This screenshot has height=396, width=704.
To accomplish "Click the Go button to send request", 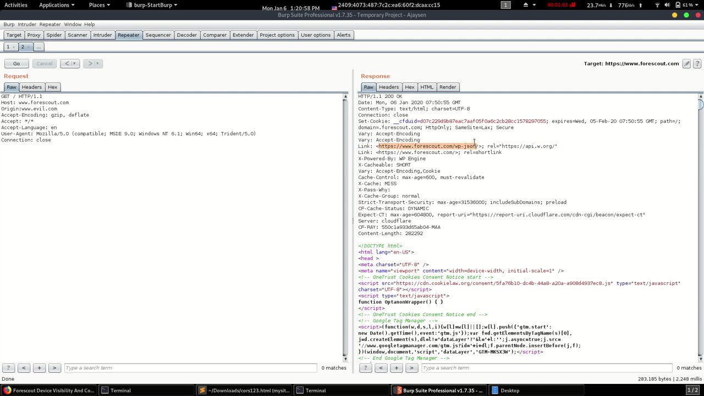I will (x=16, y=64).
